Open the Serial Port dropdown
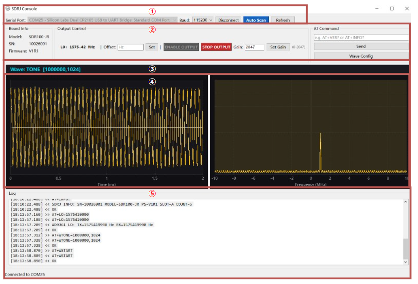 coord(102,20)
